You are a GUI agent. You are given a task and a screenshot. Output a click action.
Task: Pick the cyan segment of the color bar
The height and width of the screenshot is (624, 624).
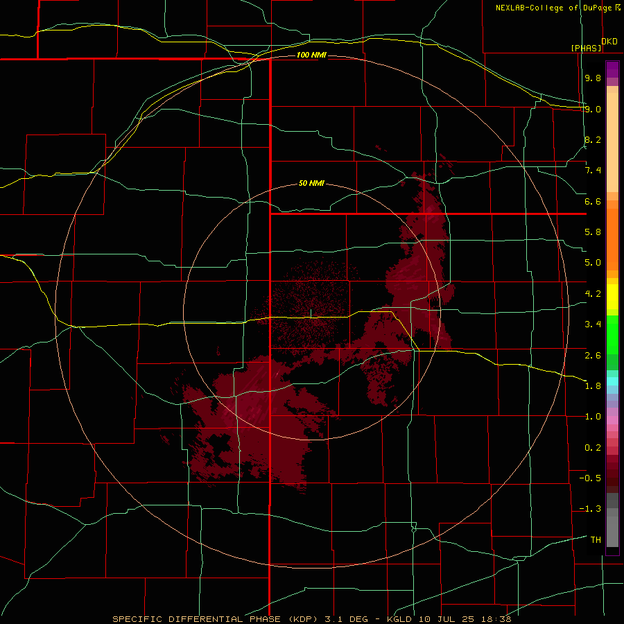[612, 381]
